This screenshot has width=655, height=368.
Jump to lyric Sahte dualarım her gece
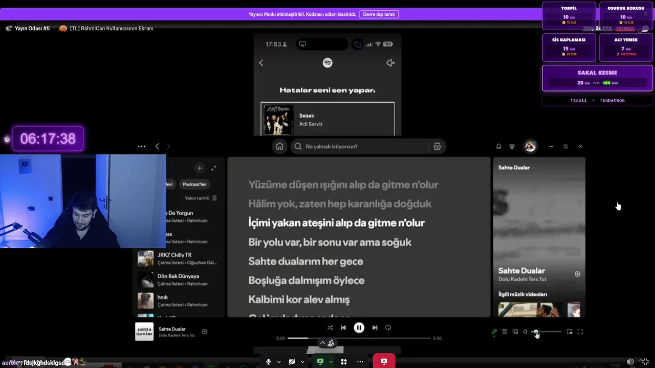tap(305, 261)
